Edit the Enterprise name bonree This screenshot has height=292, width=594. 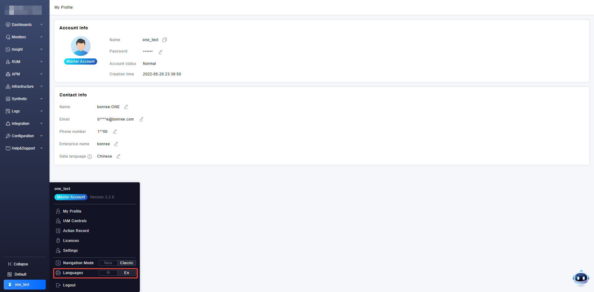[x=116, y=144]
